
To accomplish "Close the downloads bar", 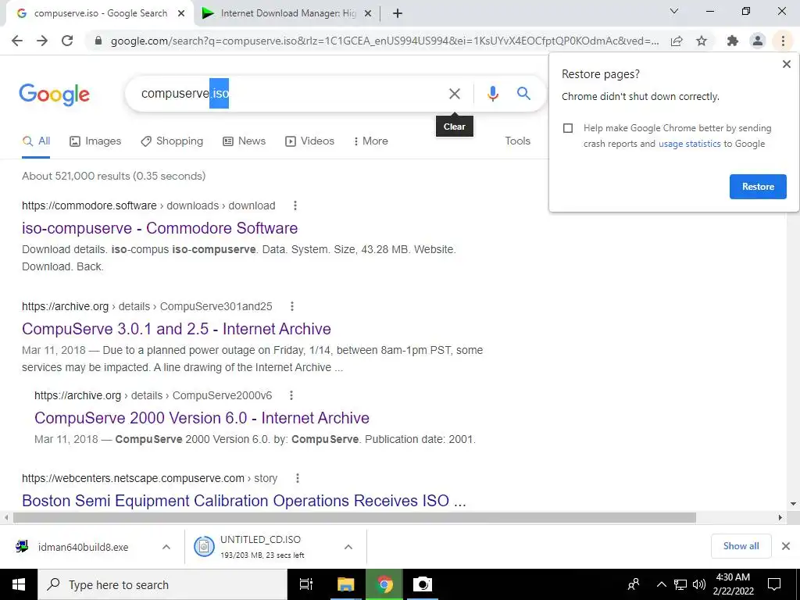I will [786, 546].
